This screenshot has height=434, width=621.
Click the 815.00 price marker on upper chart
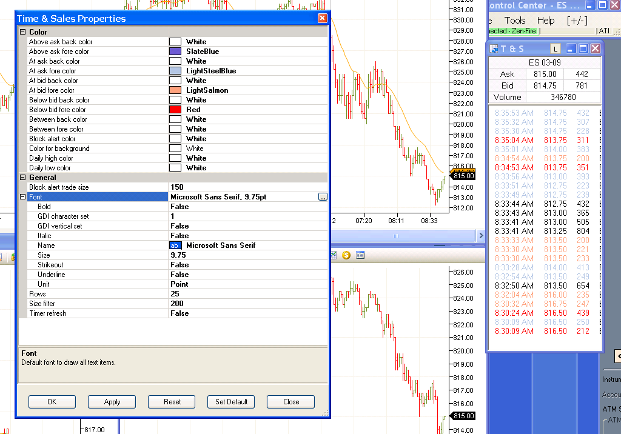463,176
